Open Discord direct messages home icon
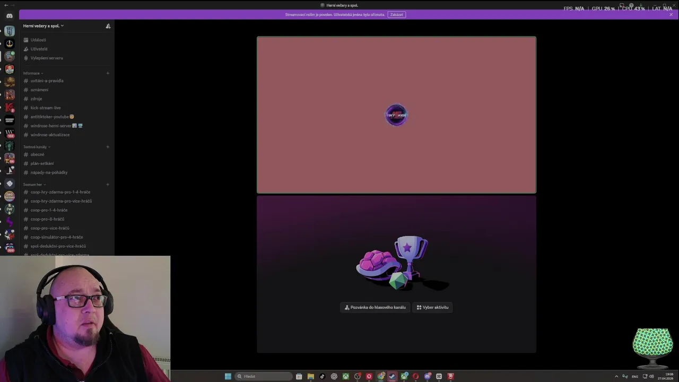This screenshot has height=382, width=679. (x=9, y=16)
